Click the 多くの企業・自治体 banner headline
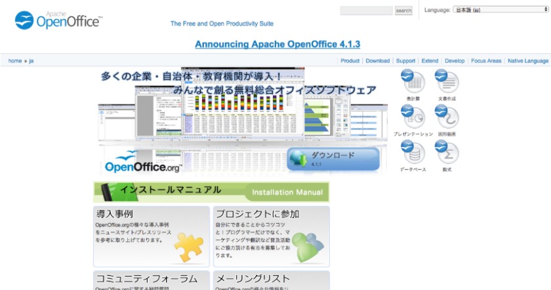This screenshot has width=551, height=290. point(191,76)
